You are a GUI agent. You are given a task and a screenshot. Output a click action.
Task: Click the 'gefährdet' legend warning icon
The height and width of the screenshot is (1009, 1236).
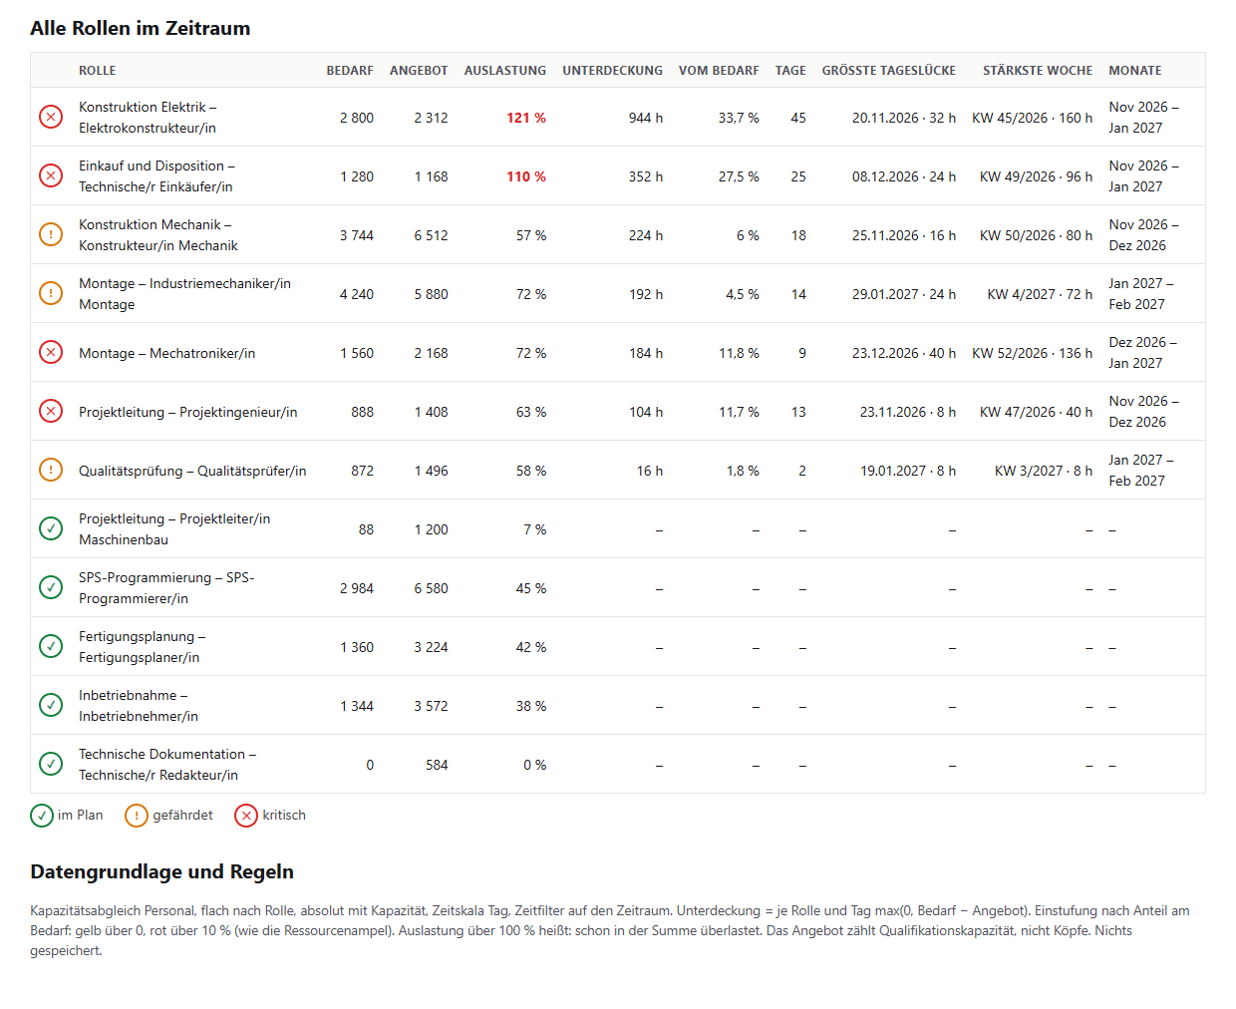(137, 816)
